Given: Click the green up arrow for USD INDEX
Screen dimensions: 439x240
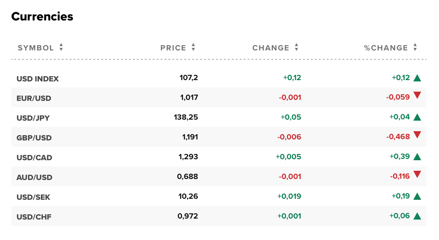Looking at the screenshot, I should click(417, 78).
